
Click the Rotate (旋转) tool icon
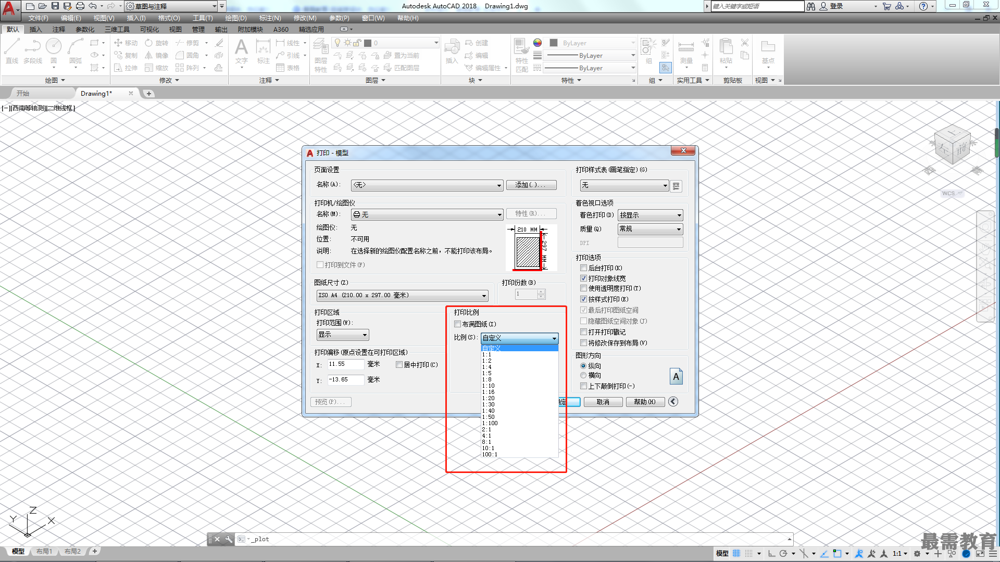149,43
